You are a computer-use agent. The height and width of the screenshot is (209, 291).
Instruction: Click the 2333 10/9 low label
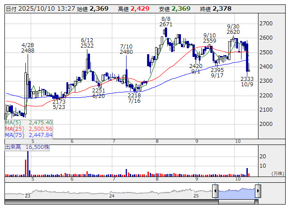(x=247, y=82)
